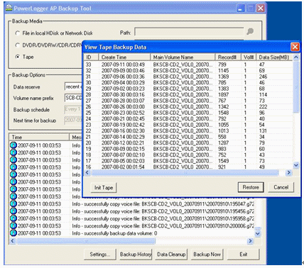Select the Tape backup media option
This screenshot has height=268, width=304.
(18, 57)
